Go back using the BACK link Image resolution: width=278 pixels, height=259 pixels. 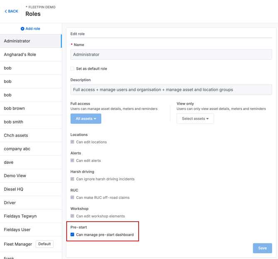[11, 11]
